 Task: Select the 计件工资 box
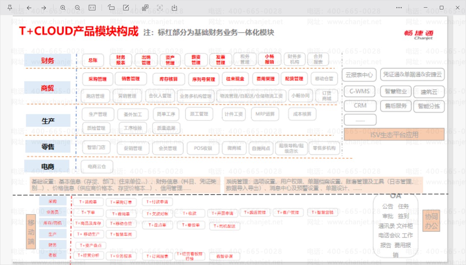point(233,114)
